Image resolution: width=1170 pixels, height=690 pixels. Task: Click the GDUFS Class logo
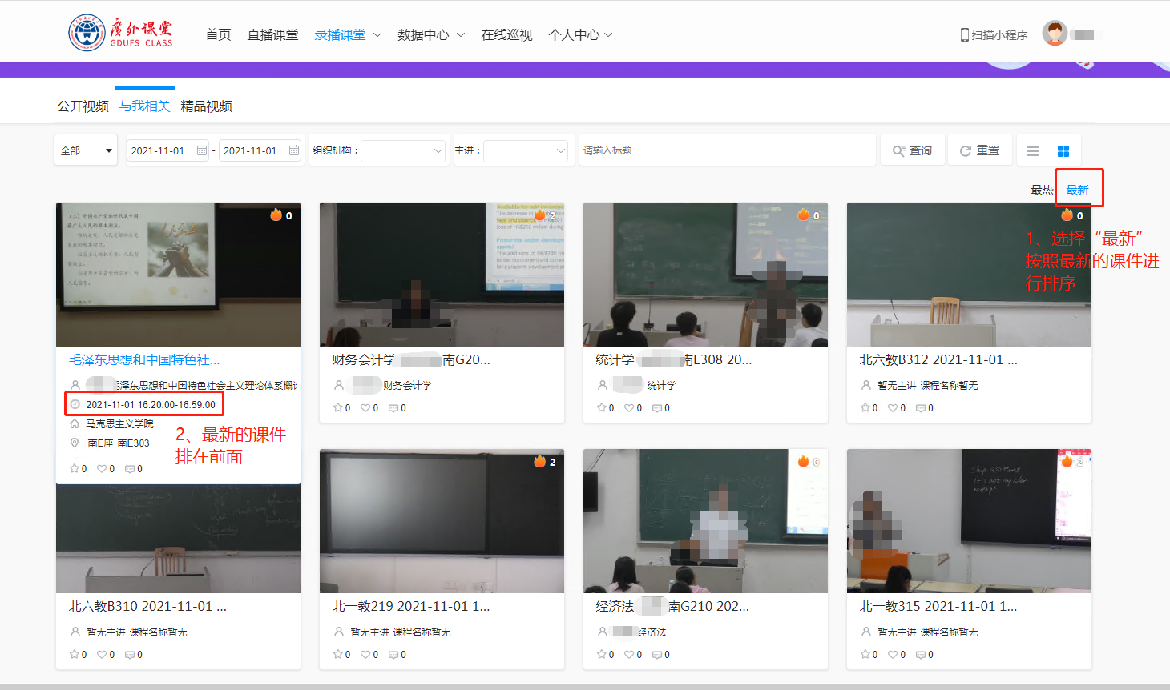click(120, 34)
